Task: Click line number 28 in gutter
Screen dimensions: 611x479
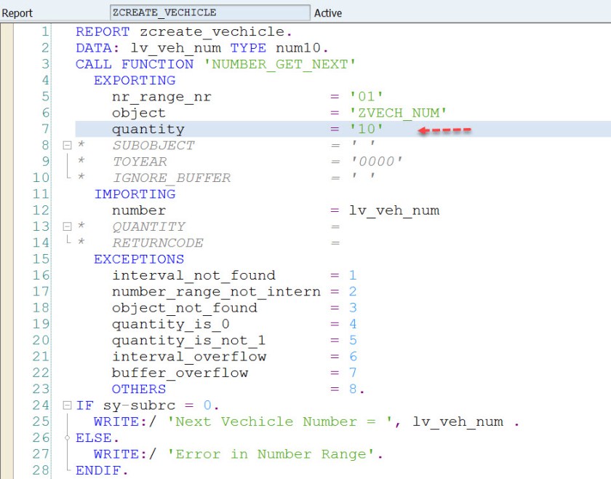Action: [x=41, y=470]
